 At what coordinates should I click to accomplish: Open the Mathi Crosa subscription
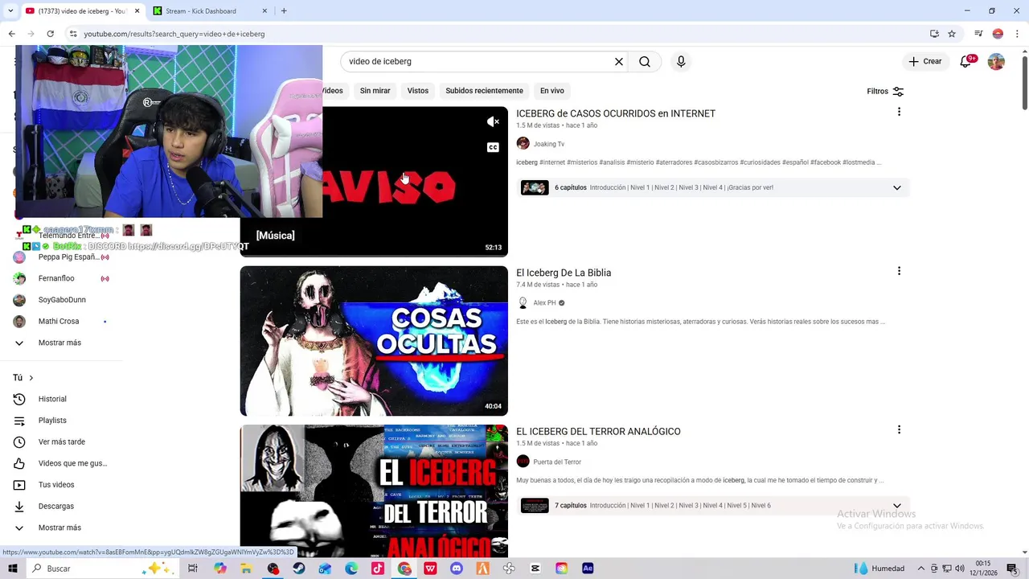[59, 321]
